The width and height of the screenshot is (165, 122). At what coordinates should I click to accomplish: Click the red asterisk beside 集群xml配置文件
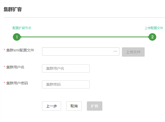pyautogui.click(x=4, y=50)
